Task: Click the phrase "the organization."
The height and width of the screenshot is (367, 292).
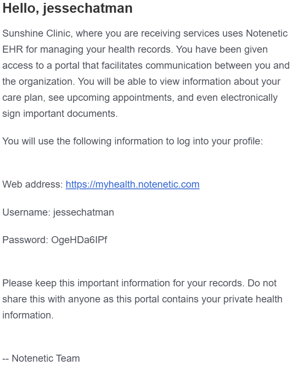Action: pos(39,82)
